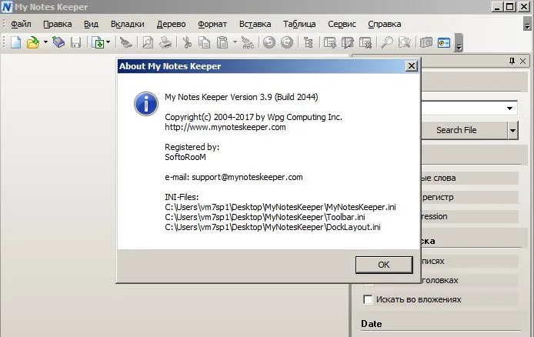
Task: Click the camera screen capture icon
Action: [426, 42]
